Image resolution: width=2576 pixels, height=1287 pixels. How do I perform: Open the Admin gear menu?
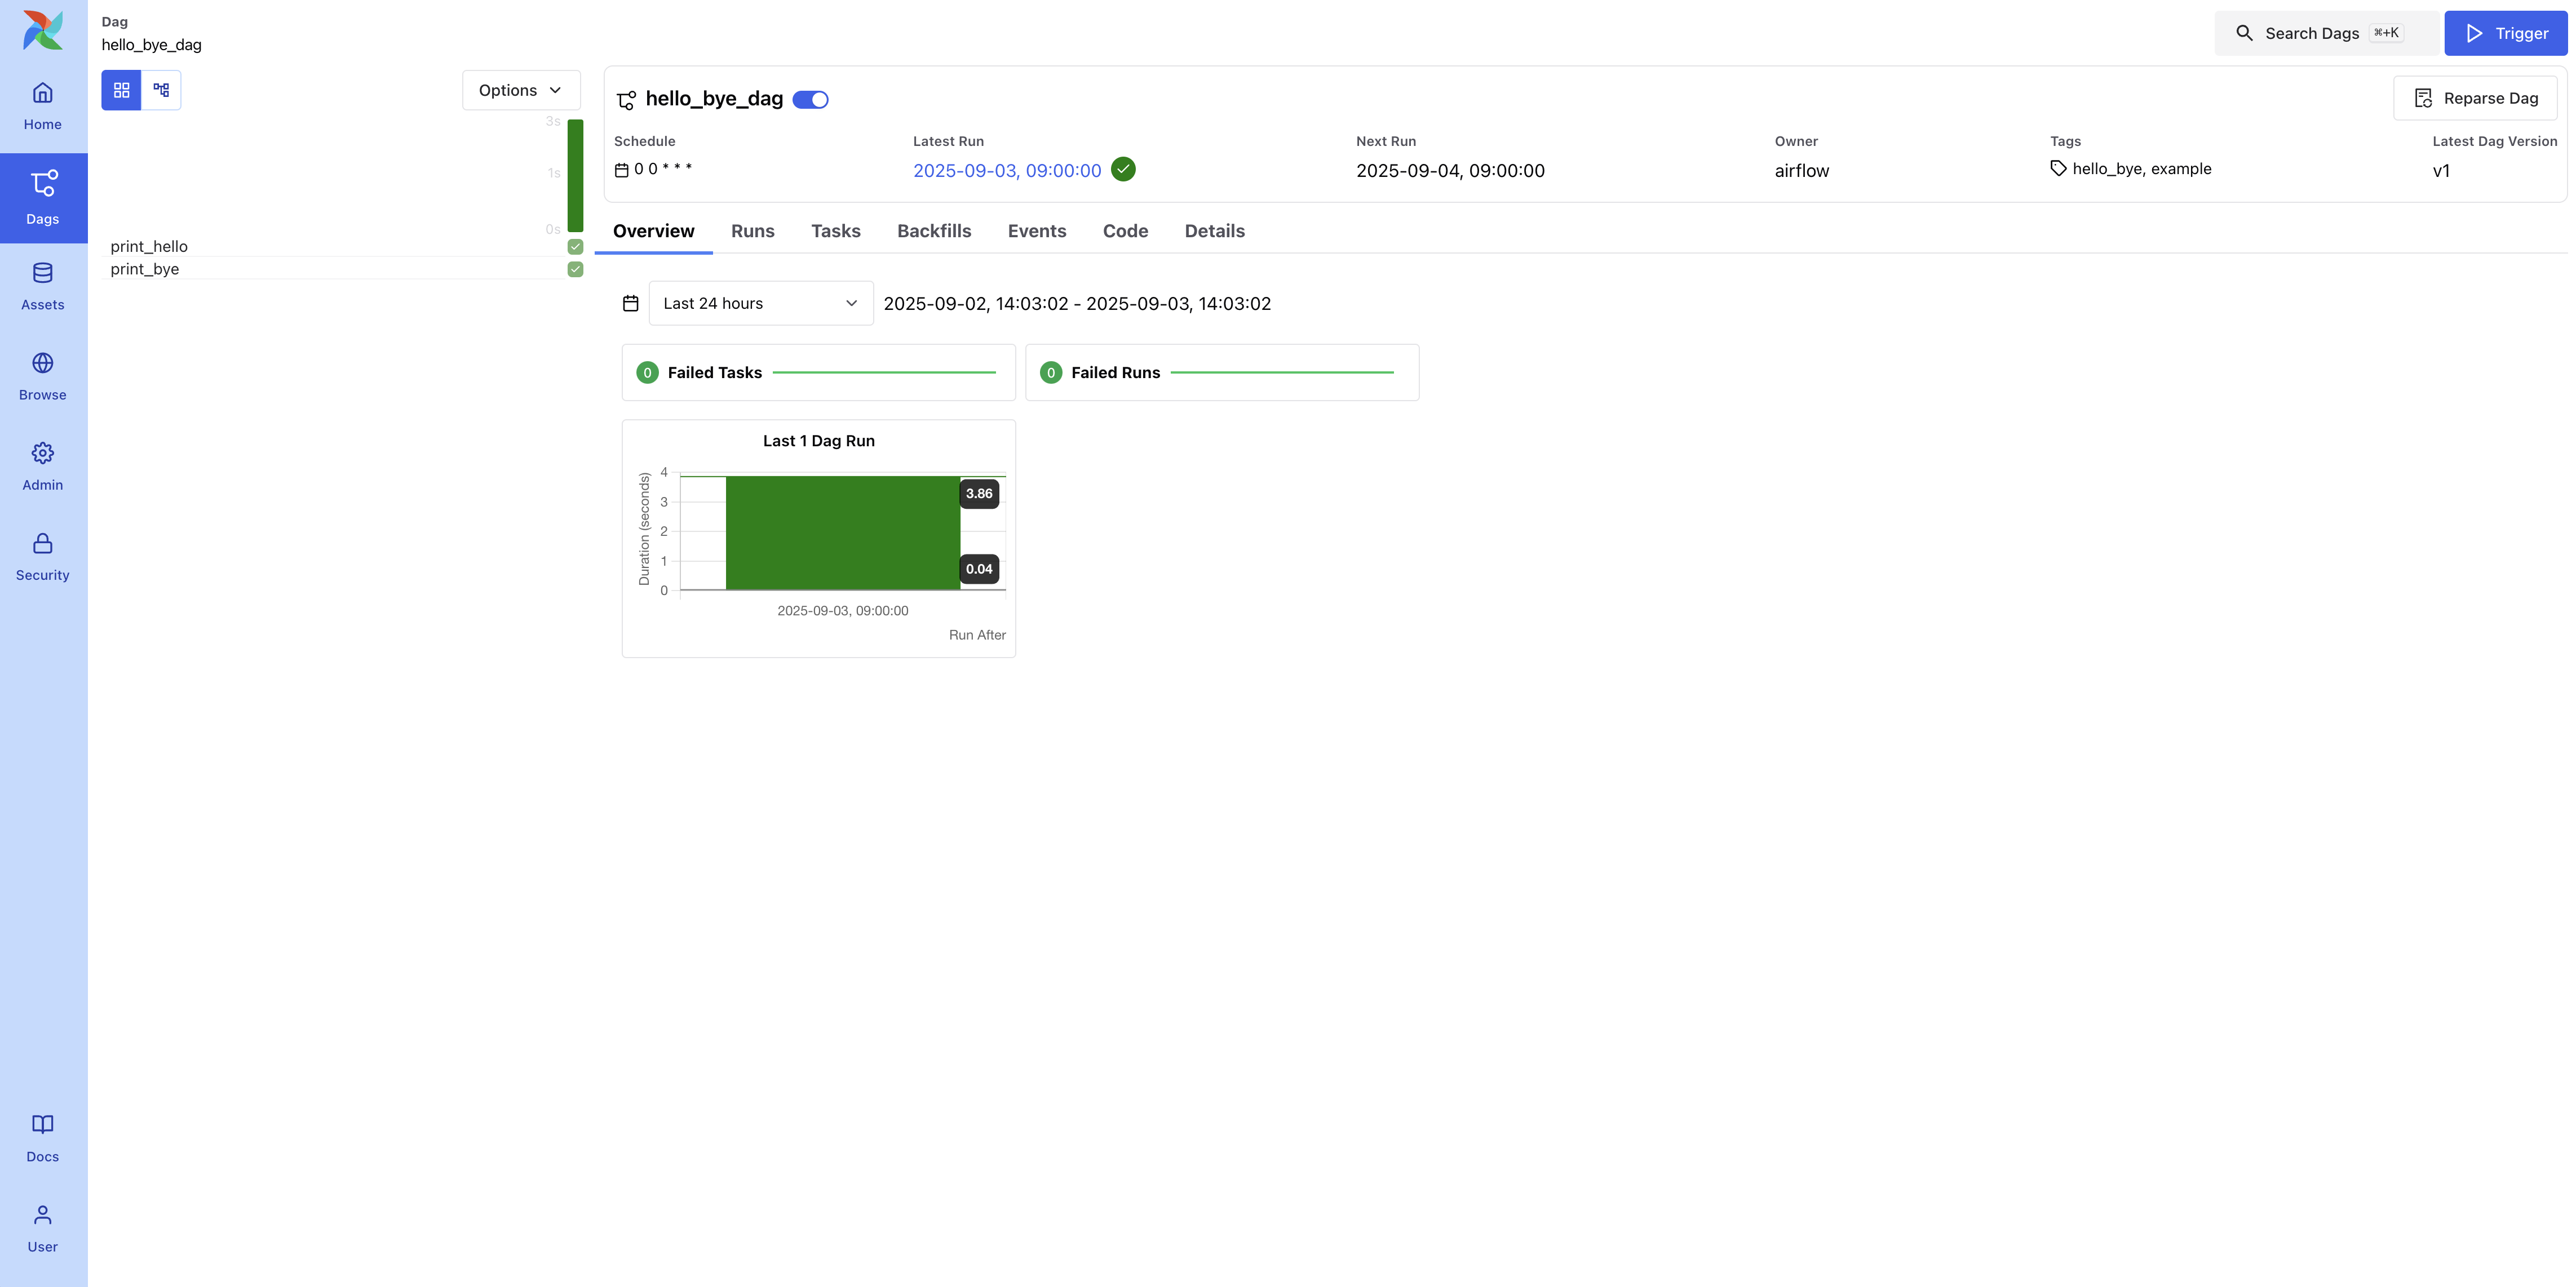(x=42, y=466)
